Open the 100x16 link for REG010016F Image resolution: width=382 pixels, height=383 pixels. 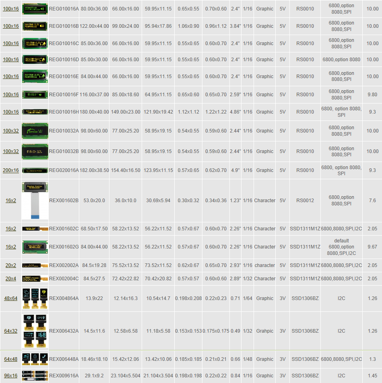[x=11, y=95]
